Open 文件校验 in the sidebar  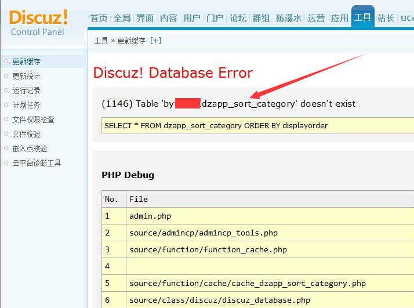coord(27,134)
